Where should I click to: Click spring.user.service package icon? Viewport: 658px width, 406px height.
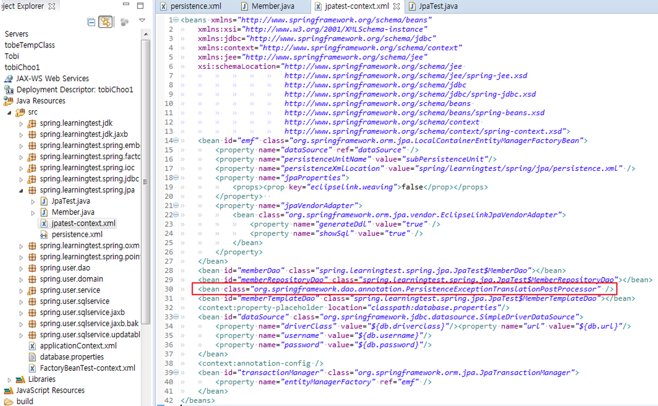(32, 290)
